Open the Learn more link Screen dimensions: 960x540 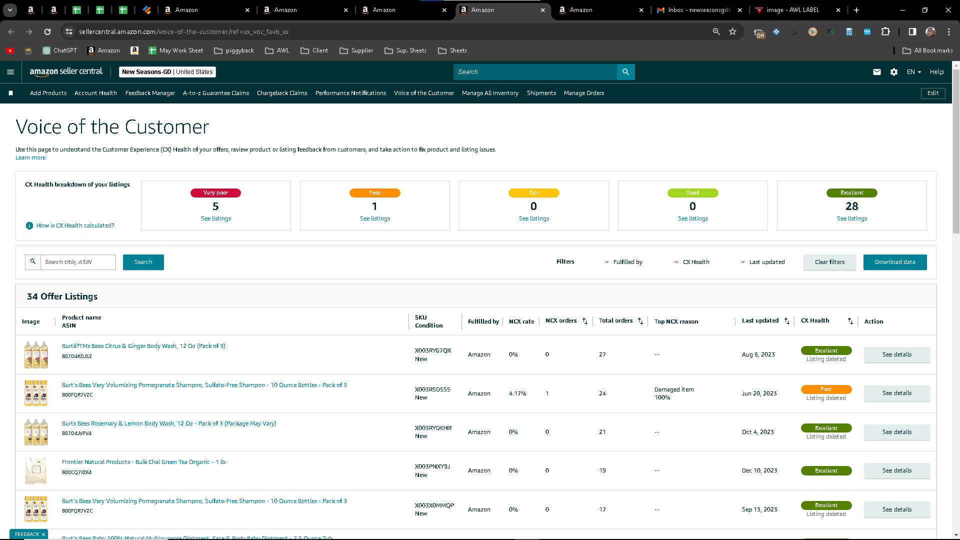point(30,157)
